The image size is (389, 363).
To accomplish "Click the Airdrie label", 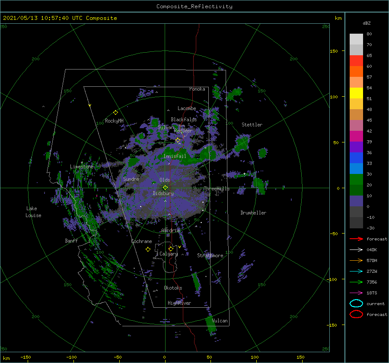I will coord(170,230).
